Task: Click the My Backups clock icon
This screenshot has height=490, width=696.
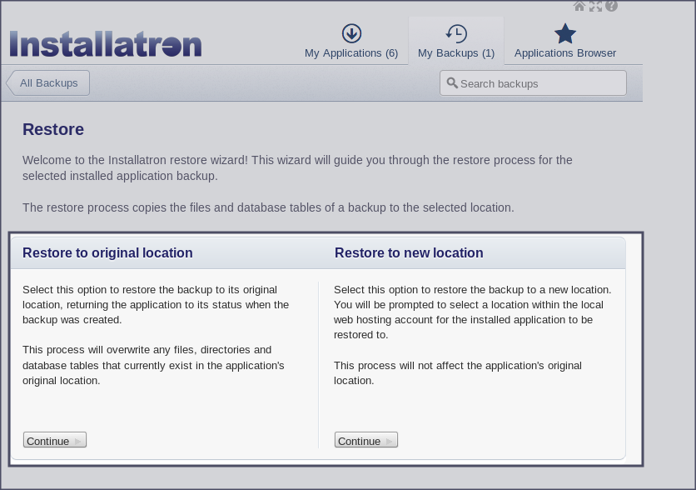Action: pyautogui.click(x=456, y=33)
